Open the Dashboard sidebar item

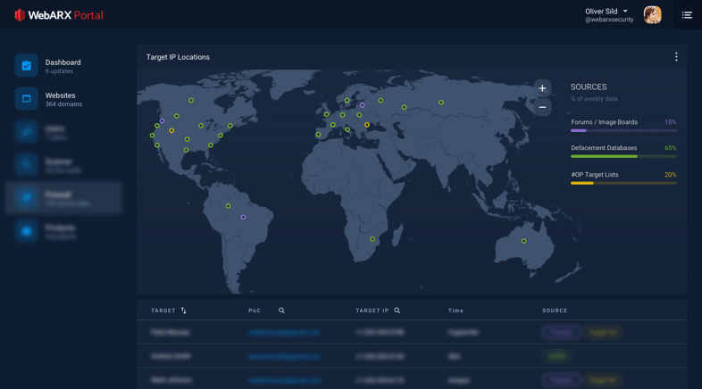click(63, 66)
